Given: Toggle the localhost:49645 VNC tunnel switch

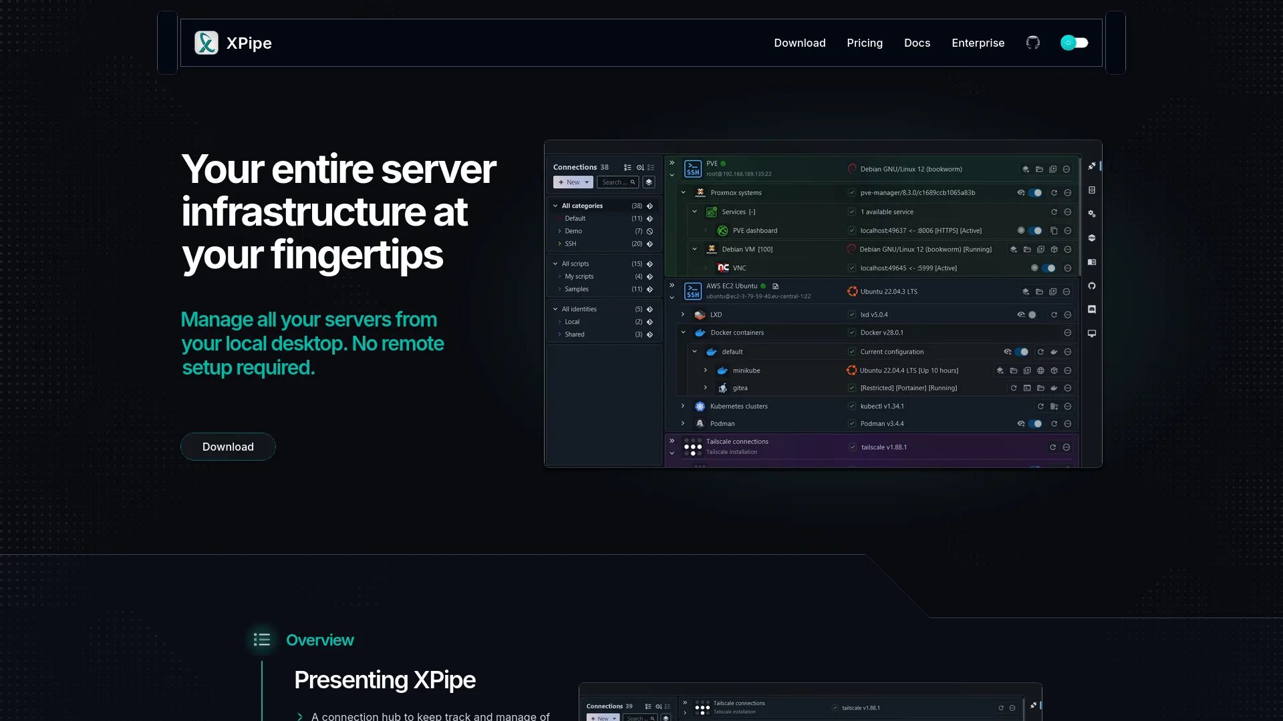Looking at the screenshot, I should [x=1049, y=268].
